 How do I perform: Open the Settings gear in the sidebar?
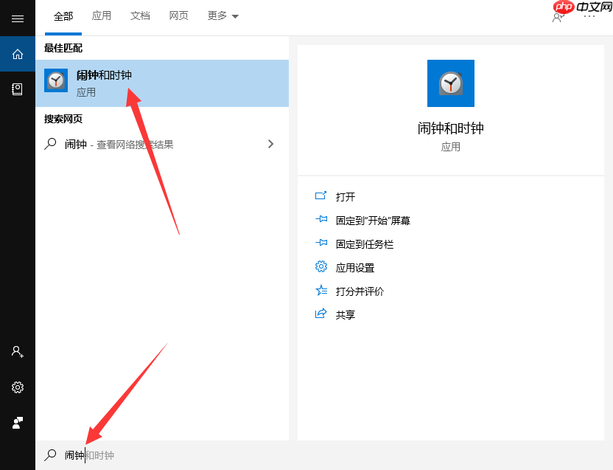coord(18,387)
